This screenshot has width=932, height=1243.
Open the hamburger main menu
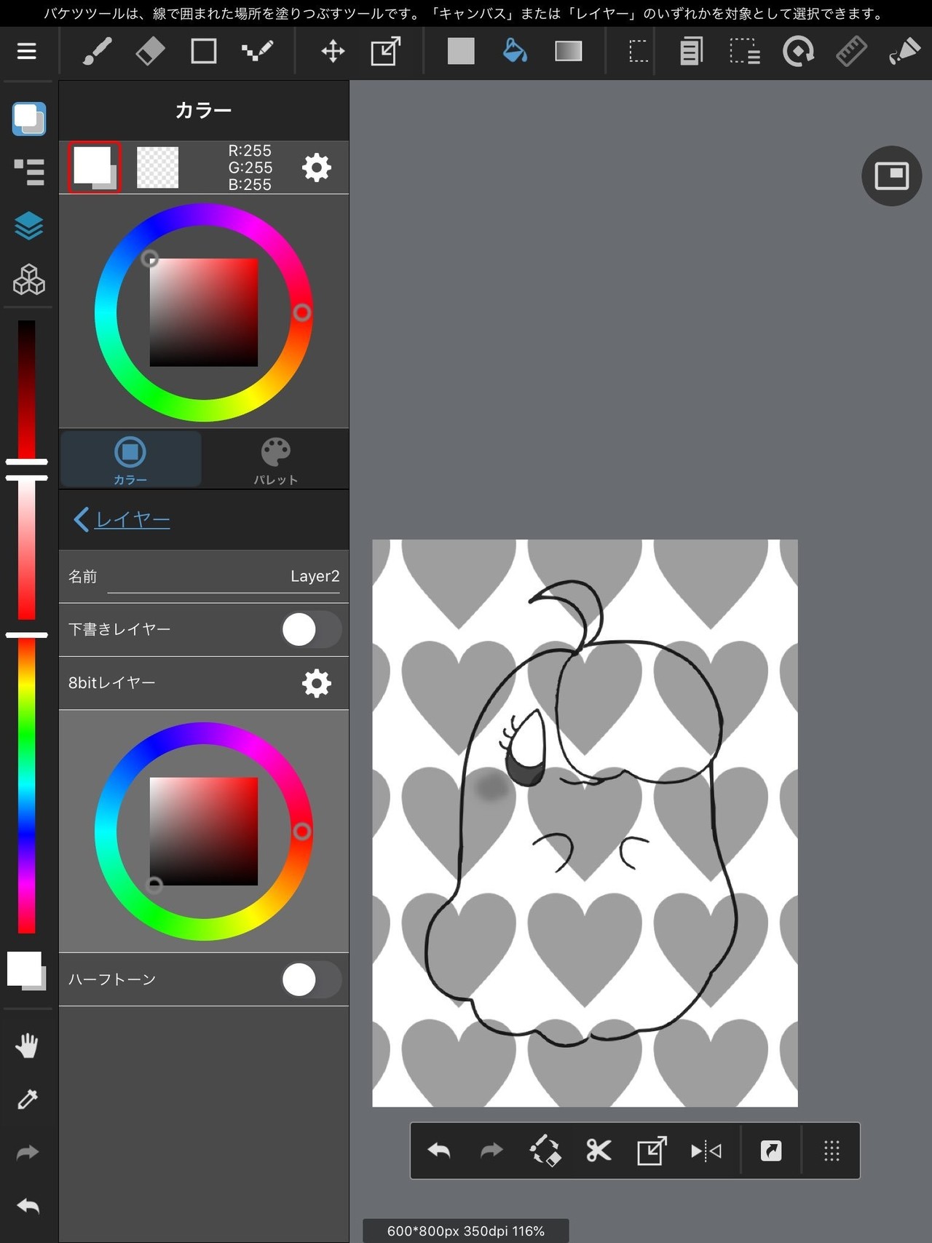point(27,51)
